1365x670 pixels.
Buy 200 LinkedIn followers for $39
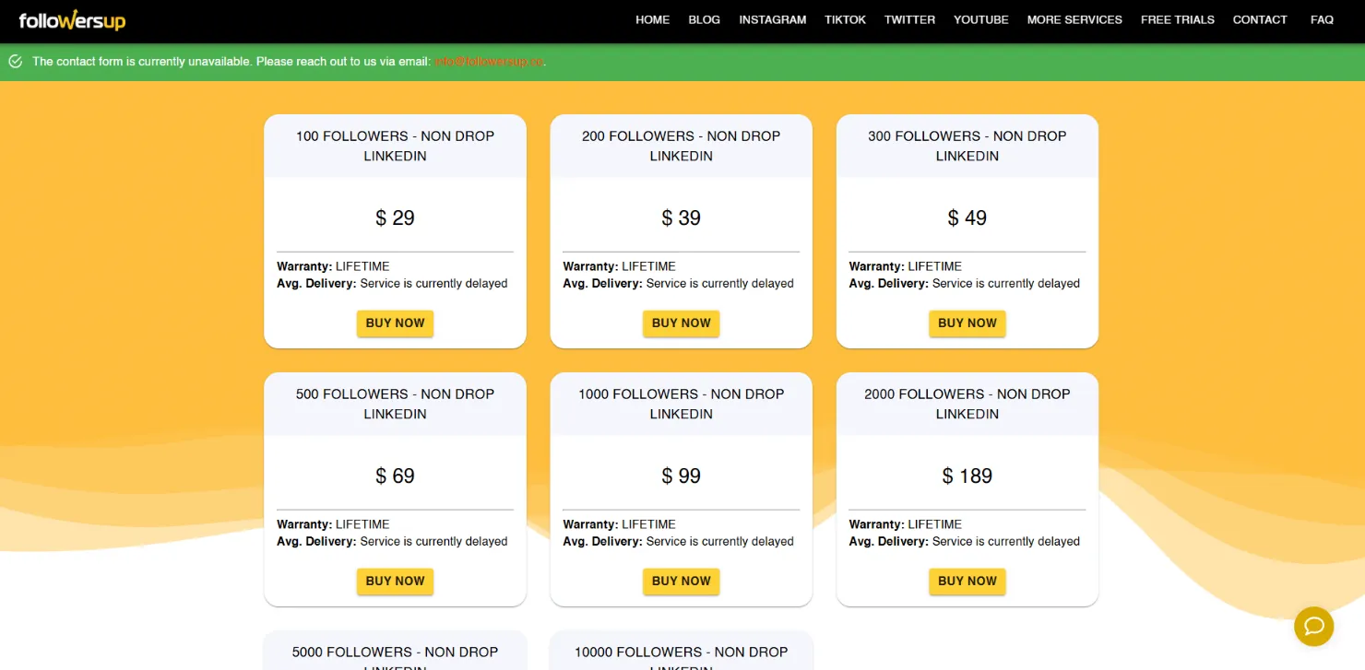(681, 323)
